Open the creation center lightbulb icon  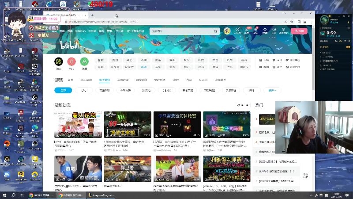(x=283, y=31)
